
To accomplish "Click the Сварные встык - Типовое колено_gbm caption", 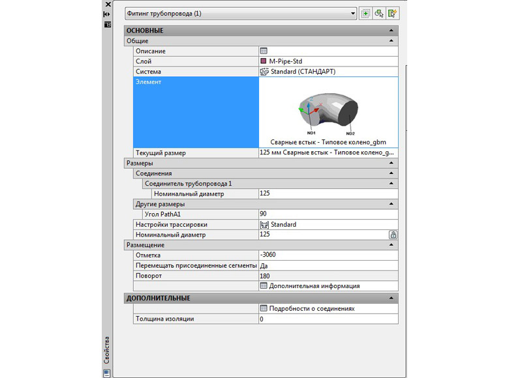I will point(328,142).
